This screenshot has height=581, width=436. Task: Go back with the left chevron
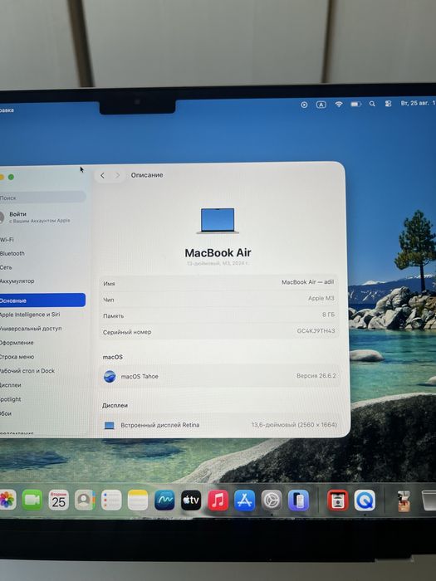tap(102, 175)
